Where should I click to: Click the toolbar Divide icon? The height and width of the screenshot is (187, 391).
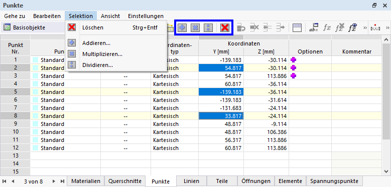pyautogui.click(x=208, y=27)
